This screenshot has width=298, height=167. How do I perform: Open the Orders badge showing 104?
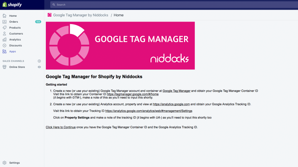(x=38, y=22)
